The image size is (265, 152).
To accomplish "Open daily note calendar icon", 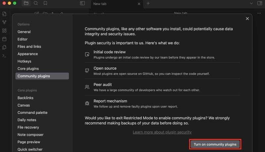I will (x=4, y=39).
